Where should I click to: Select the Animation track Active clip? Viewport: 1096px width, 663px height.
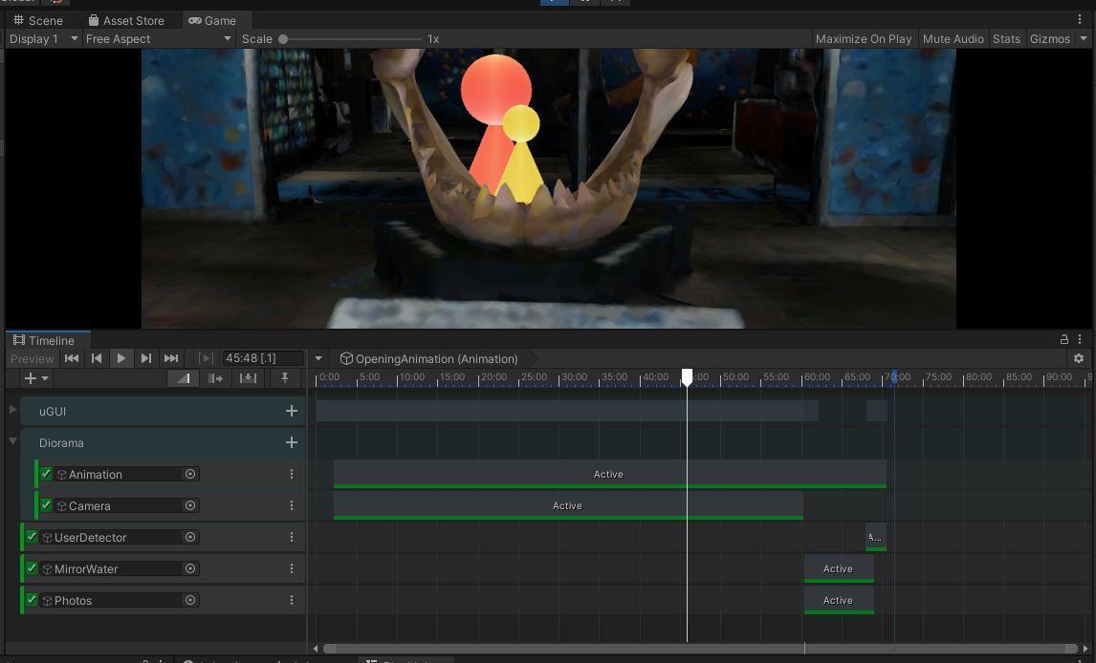coord(609,474)
